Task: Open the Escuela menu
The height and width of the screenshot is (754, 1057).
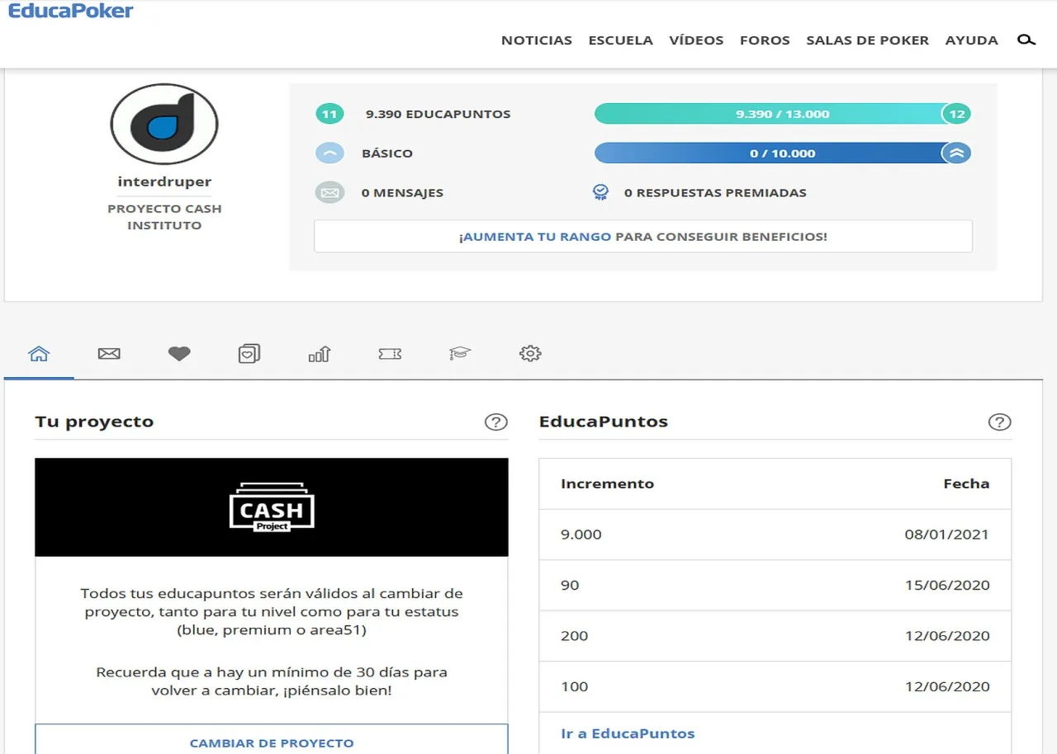Action: [621, 40]
